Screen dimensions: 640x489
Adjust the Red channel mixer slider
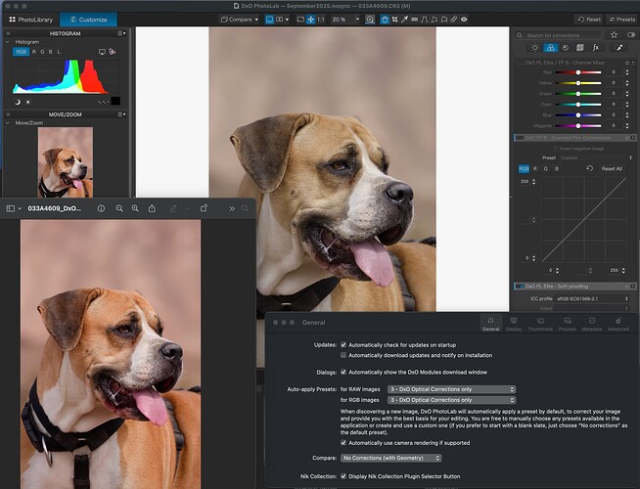(x=578, y=71)
